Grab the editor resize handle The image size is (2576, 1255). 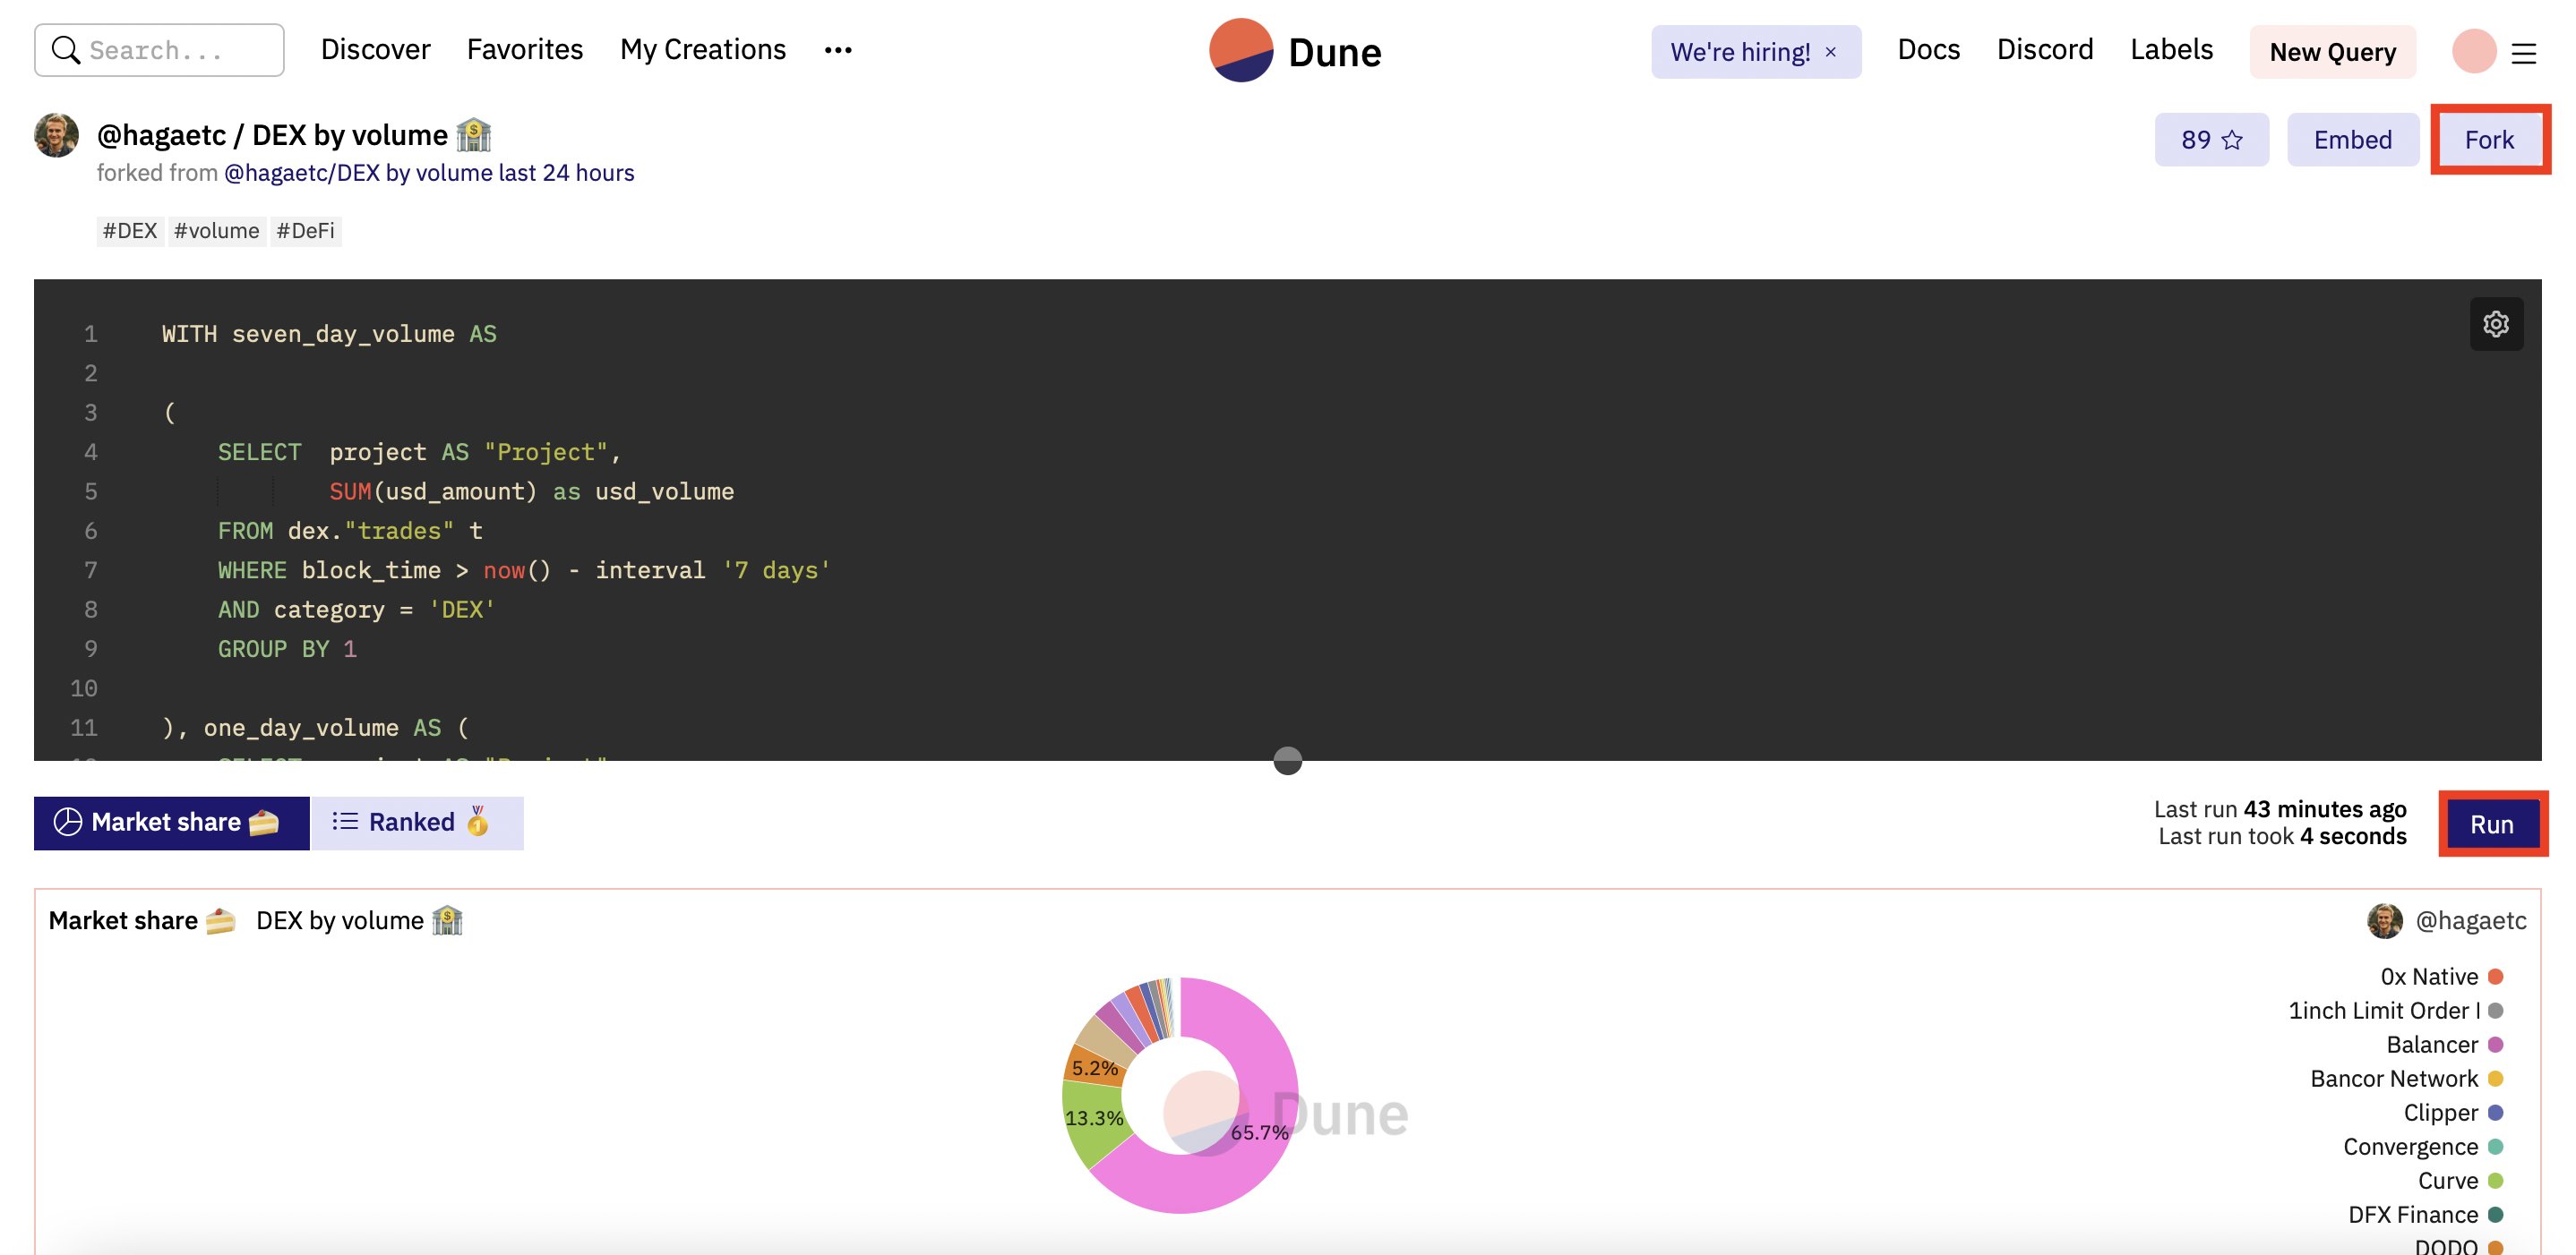coord(1287,760)
